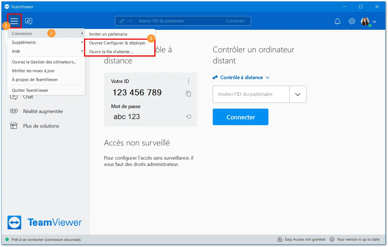The width and height of the screenshot is (388, 247).
Task: Click Prêt à se connecter status text
Action: (x=46, y=240)
